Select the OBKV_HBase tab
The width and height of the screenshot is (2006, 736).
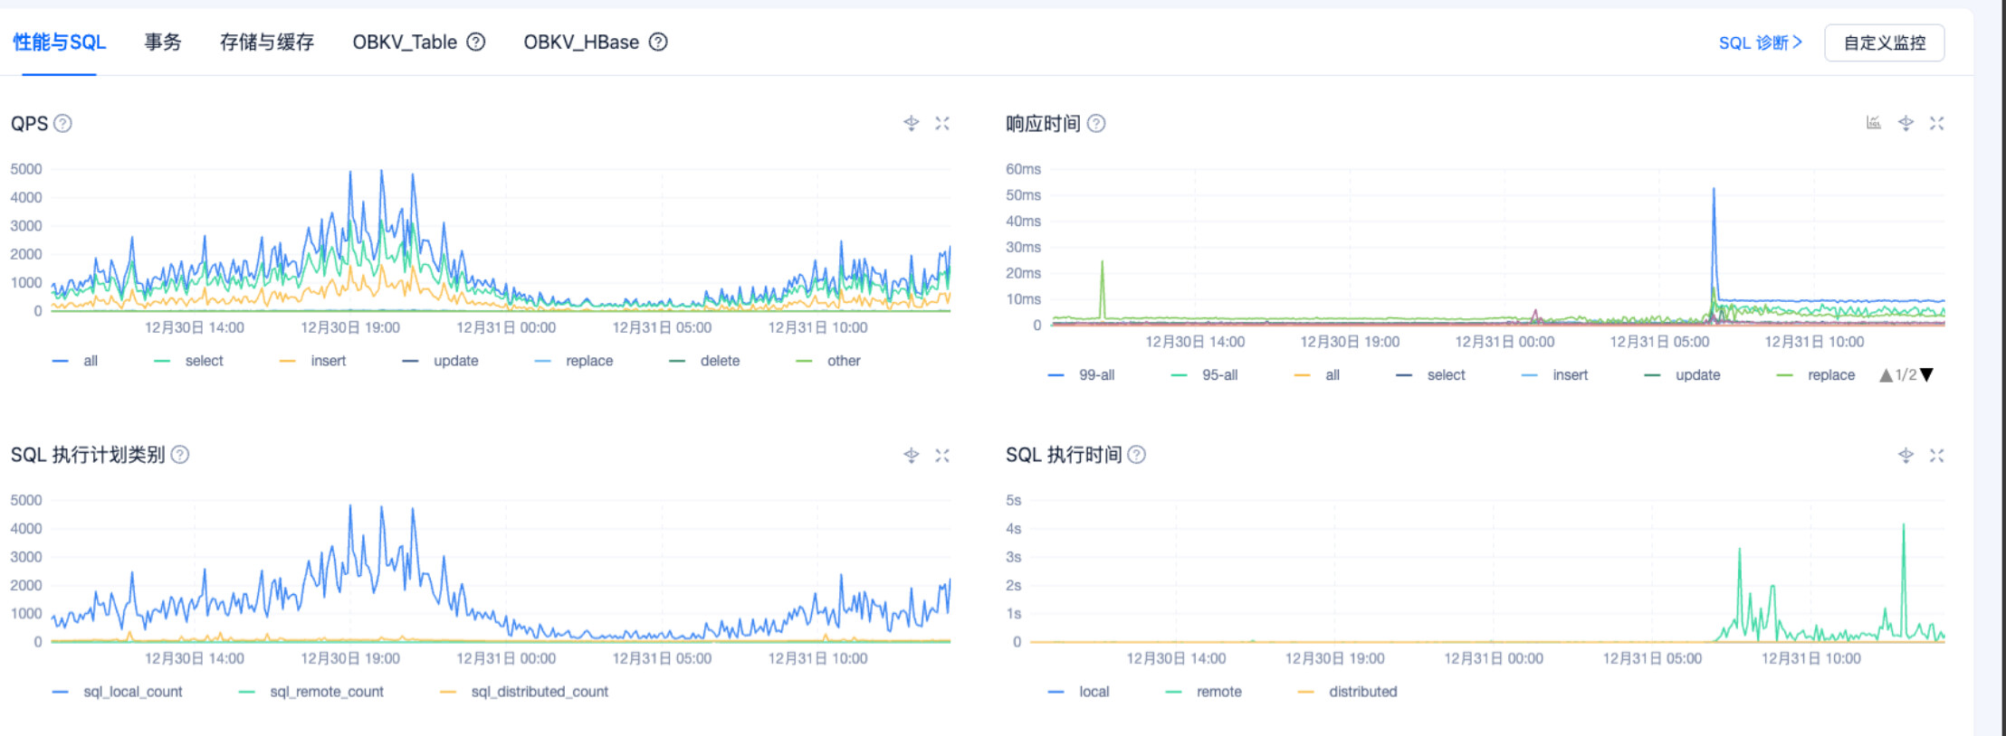point(580,42)
